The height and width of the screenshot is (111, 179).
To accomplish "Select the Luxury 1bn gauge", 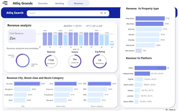I will coord(75,61).
